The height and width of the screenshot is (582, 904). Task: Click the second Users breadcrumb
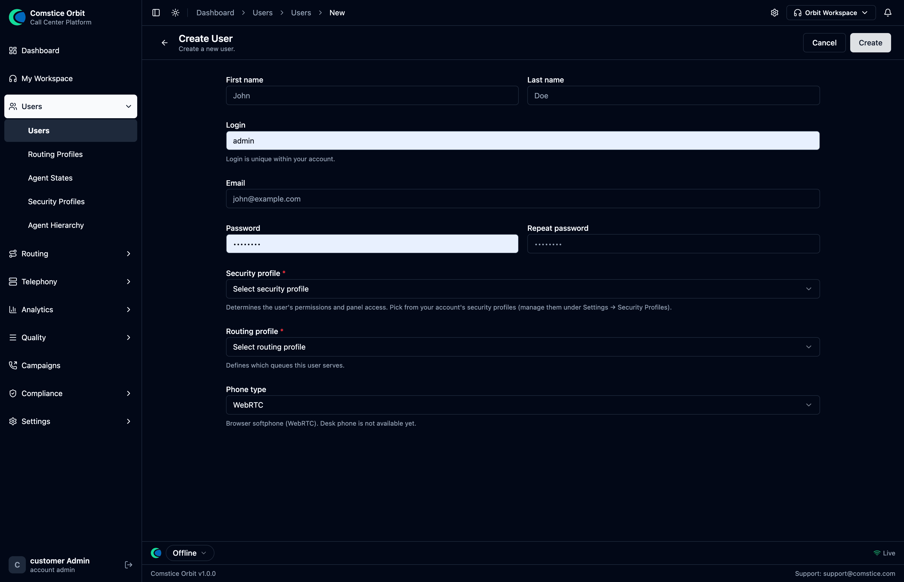(x=301, y=12)
